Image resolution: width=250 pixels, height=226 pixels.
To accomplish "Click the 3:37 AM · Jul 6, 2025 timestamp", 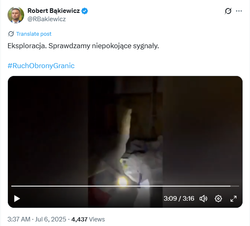I will (37, 219).
